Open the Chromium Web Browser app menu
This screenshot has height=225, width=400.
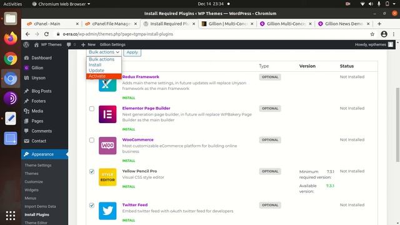(x=61, y=4)
